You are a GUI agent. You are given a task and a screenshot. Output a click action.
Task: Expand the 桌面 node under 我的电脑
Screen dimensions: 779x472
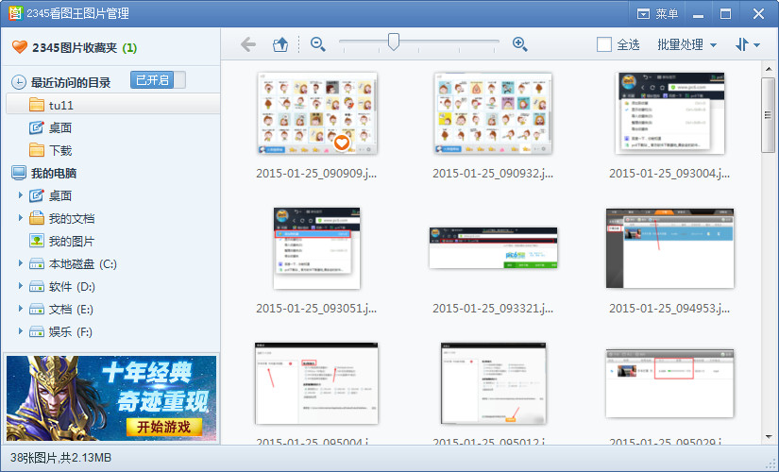[21, 195]
